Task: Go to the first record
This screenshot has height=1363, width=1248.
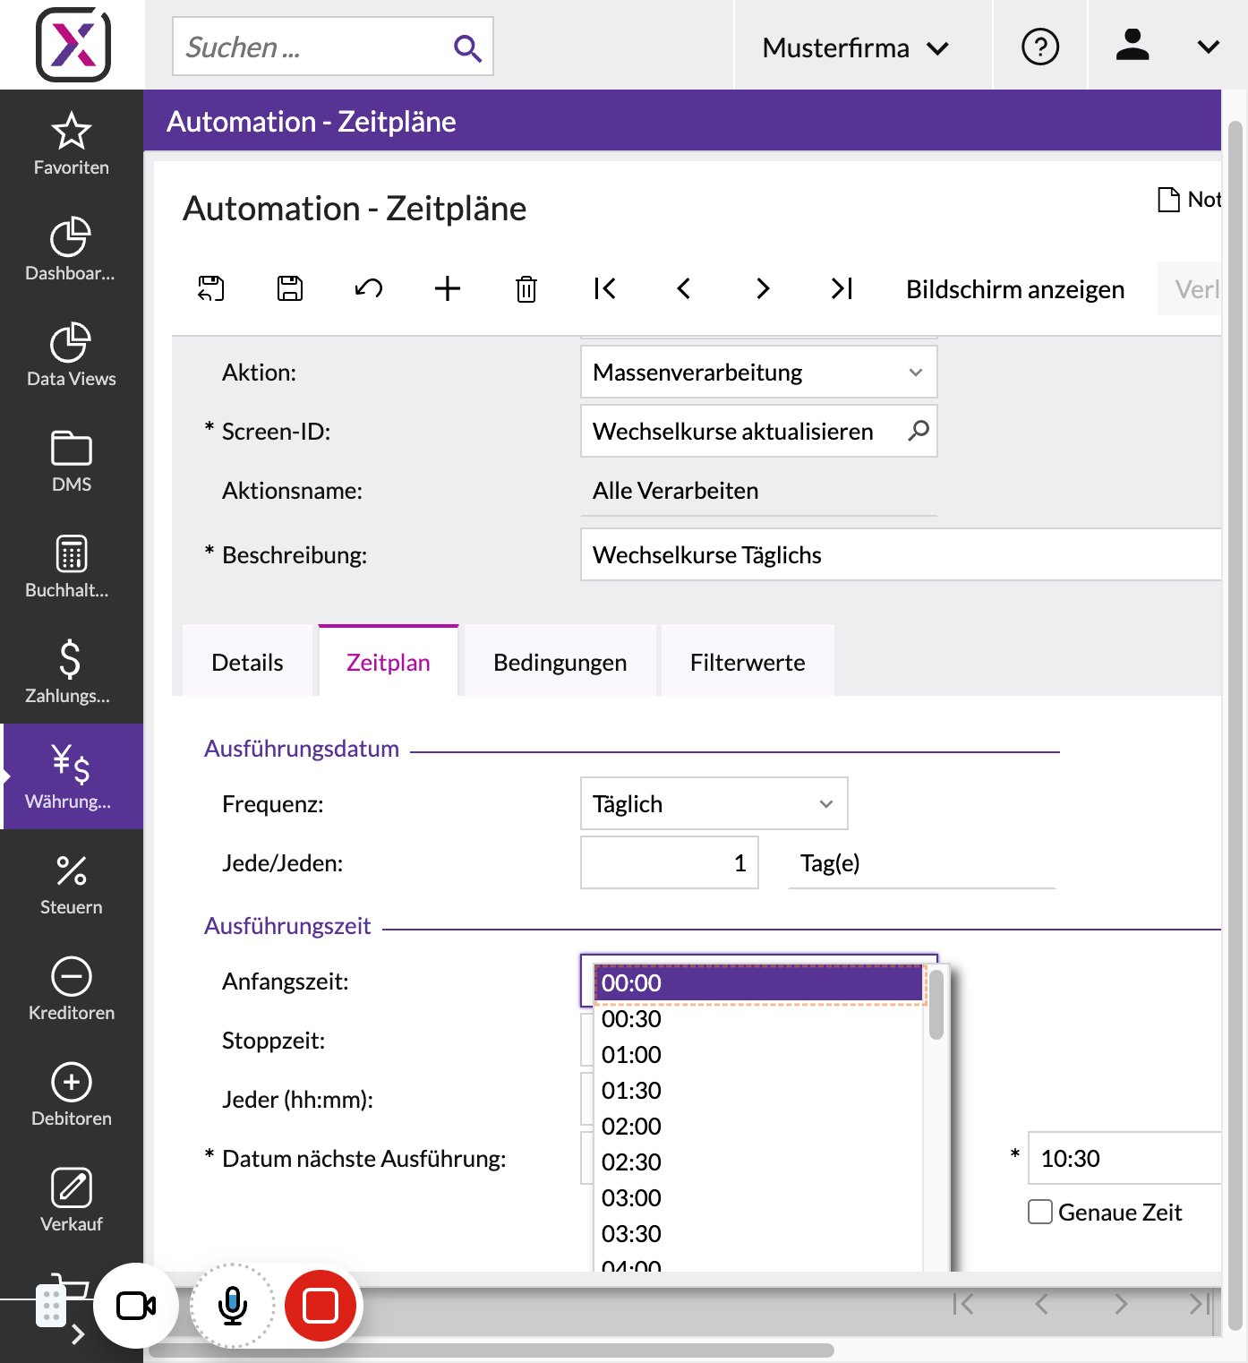Action: point(605,288)
